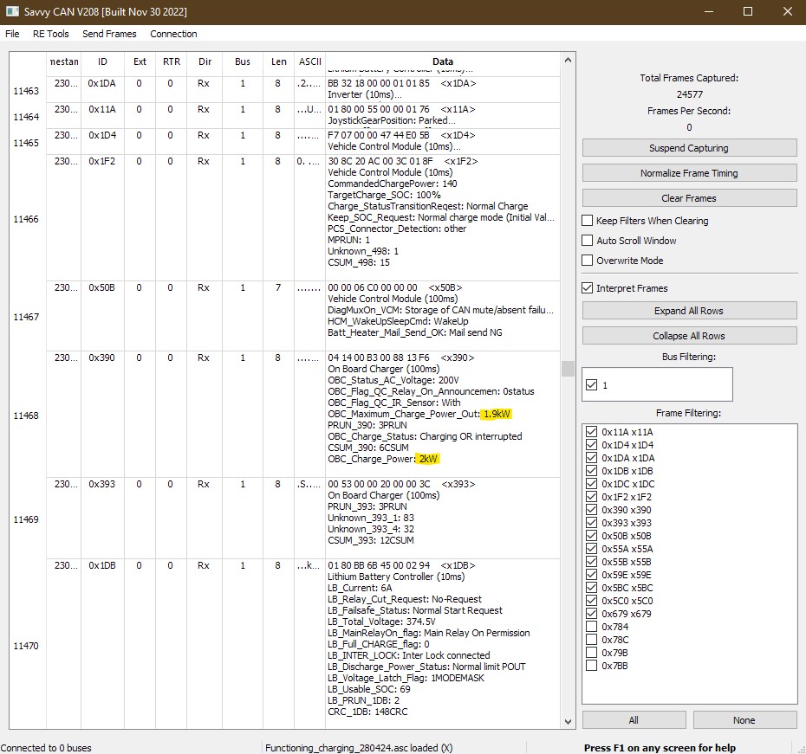Uncheck bus 1 in Bus Filtering
Image resolution: width=806 pixels, height=754 pixels.
pyautogui.click(x=592, y=385)
